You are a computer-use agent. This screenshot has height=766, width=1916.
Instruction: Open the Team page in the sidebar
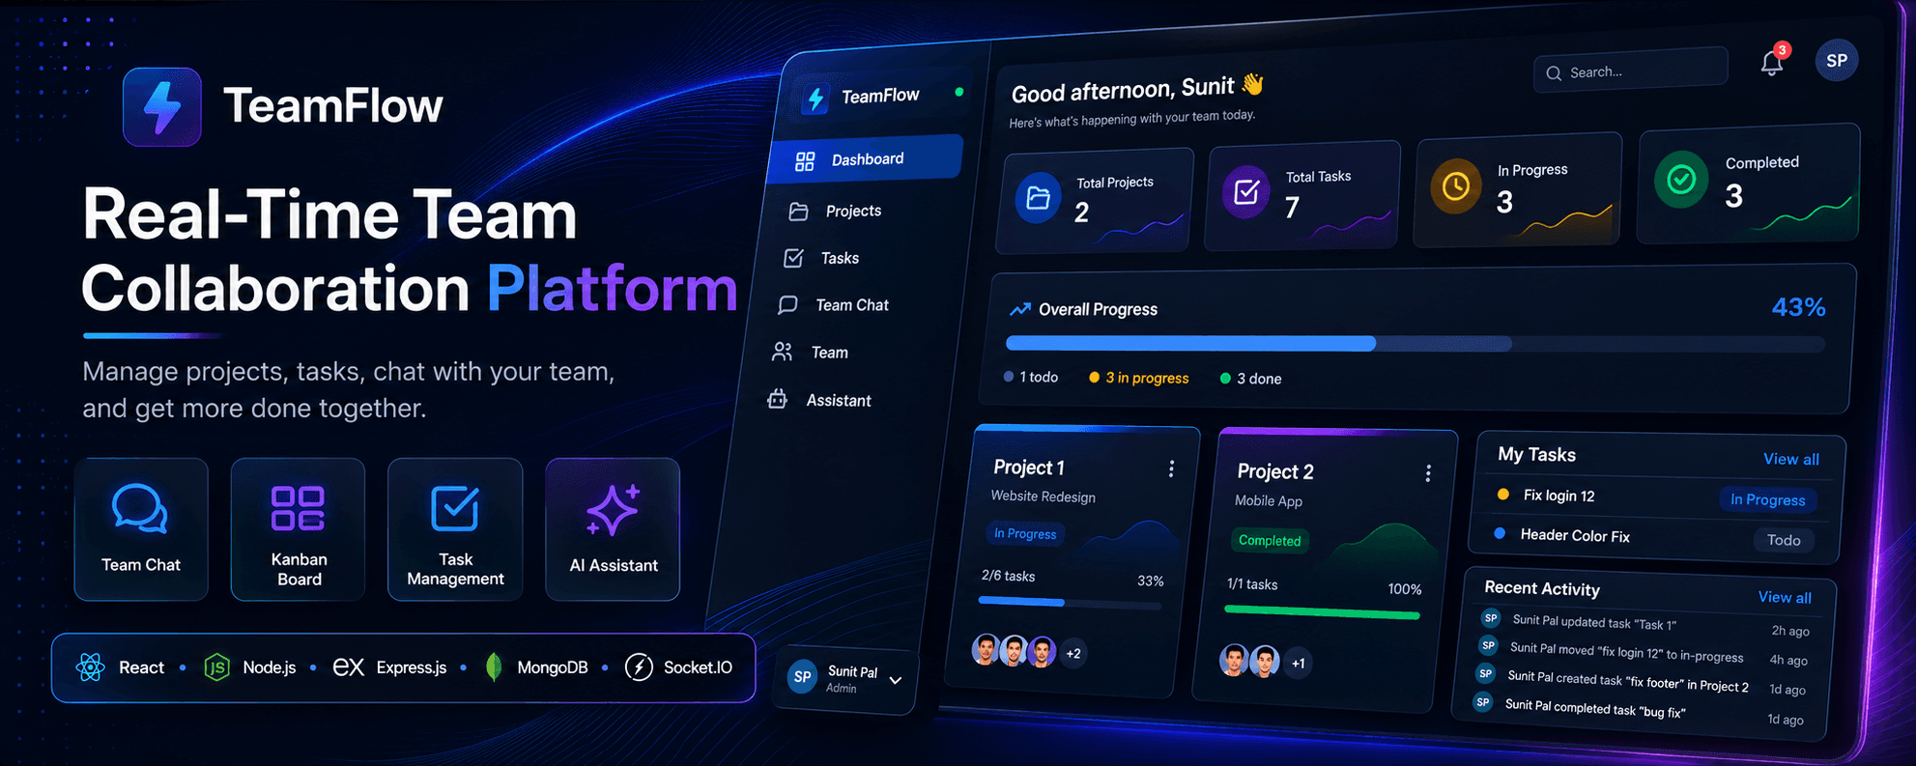810,353
